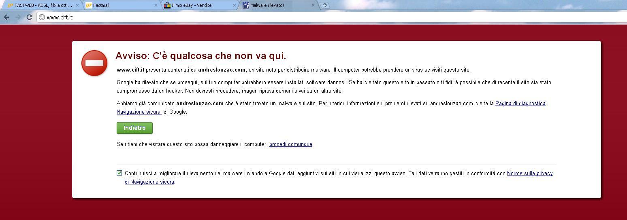Close the FASTWEB - ADSL tab
627x220 pixels.
click(77, 5)
